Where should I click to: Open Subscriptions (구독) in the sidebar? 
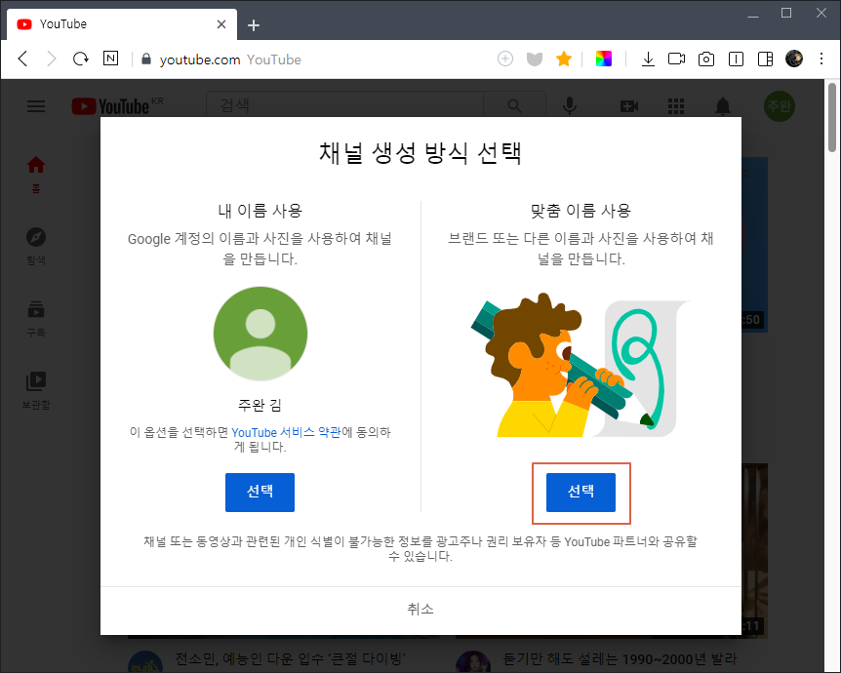pos(36,319)
